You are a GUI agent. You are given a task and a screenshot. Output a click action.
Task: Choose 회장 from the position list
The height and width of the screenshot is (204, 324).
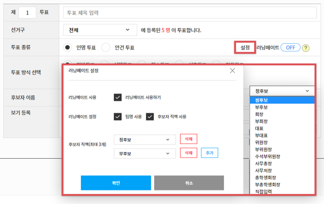pos(259,114)
